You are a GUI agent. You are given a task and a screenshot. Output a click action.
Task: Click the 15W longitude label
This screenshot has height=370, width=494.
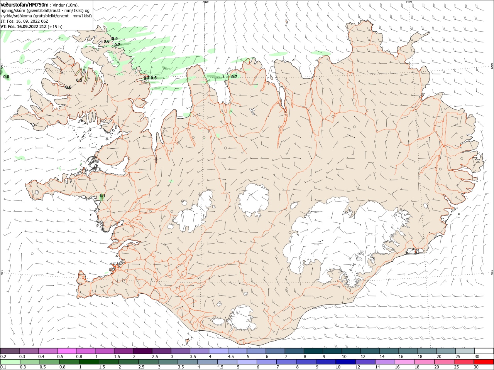(409, 2)
